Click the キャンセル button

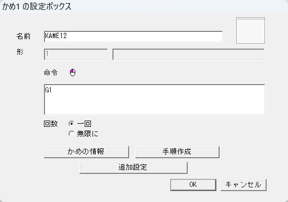click(x=244, y=185)
